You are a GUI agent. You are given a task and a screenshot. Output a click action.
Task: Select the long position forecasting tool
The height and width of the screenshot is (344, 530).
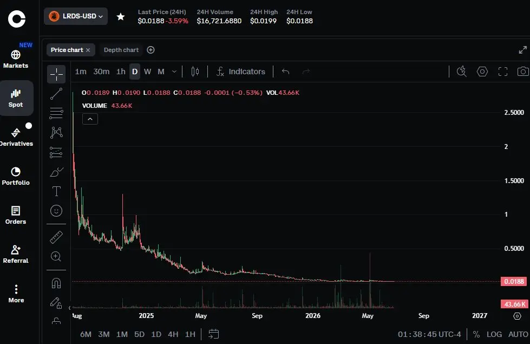(x=56, y=152)
